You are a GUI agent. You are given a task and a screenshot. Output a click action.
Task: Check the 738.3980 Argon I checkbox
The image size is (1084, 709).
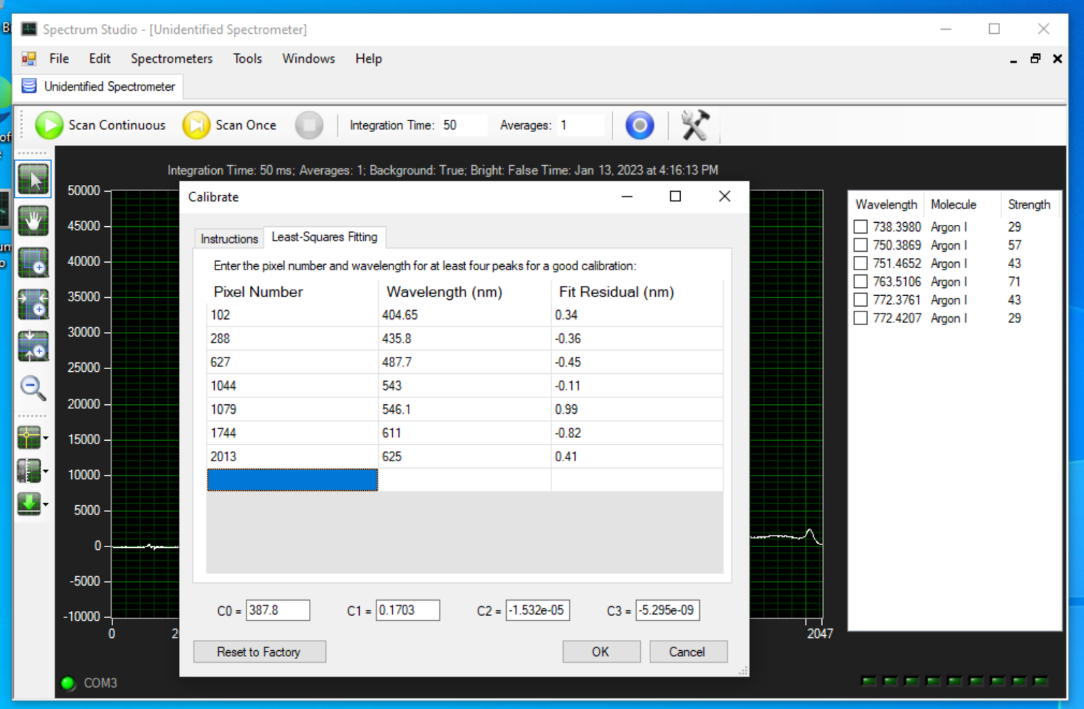pyautogui.click(x=860, y=227)
